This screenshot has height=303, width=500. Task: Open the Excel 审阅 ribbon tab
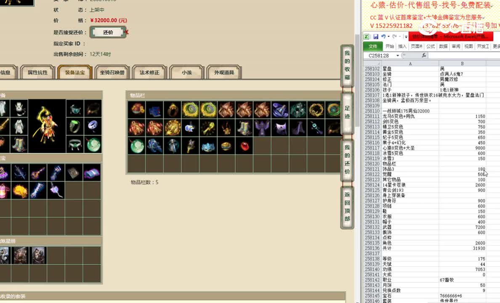[x=456, y=46]
